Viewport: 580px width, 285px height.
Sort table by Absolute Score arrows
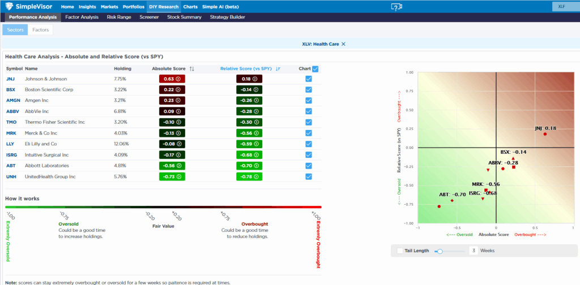pyautogui.click(x=192, y=69)
